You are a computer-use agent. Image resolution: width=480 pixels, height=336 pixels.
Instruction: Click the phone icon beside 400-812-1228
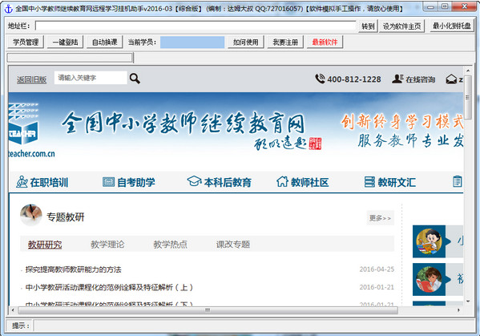point(321,79)
